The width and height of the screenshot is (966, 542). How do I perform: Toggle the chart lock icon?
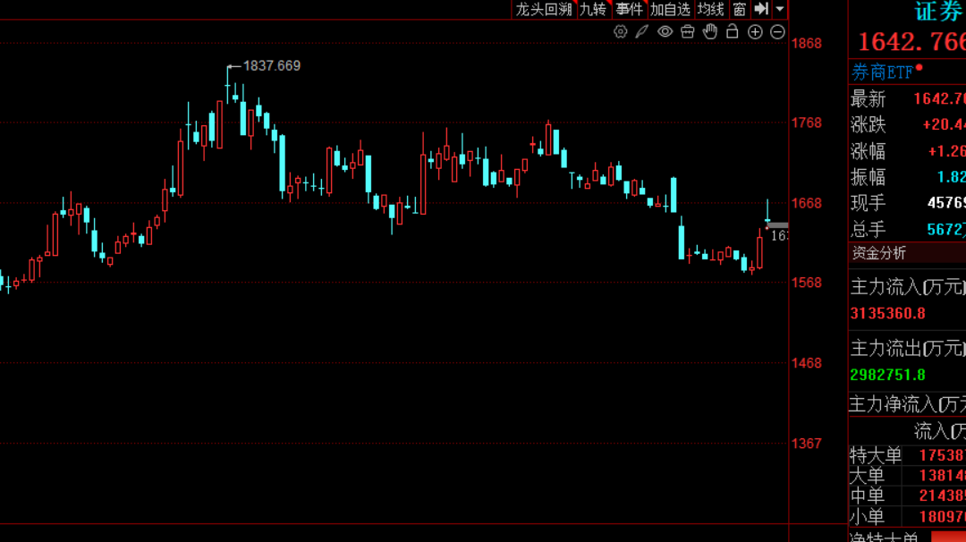click(733, 32)
